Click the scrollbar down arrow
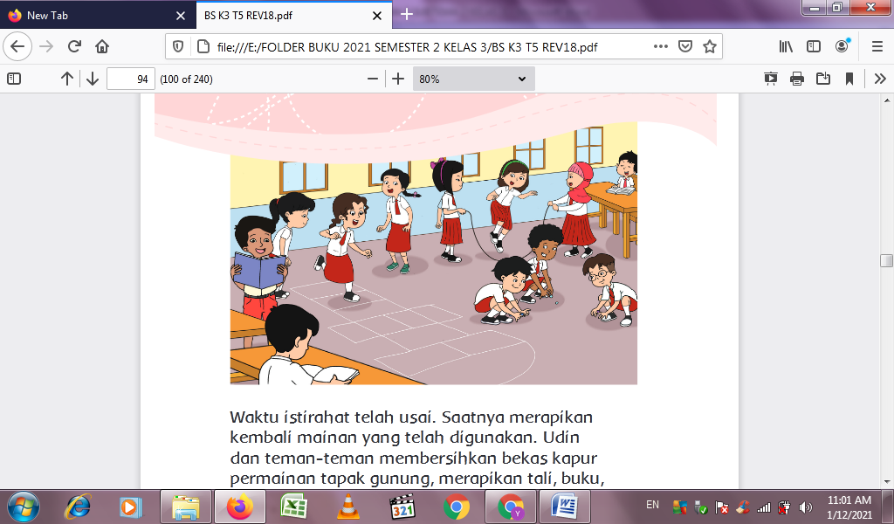This screenshot has height=524, width=894. pos(887,482)
